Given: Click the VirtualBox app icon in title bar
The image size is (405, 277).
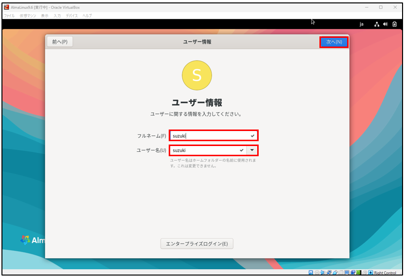Looking at the screenshot, I should 6,7.
